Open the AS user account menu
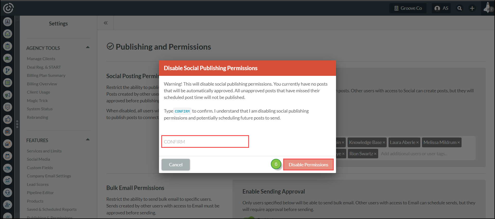 point(441,8)
